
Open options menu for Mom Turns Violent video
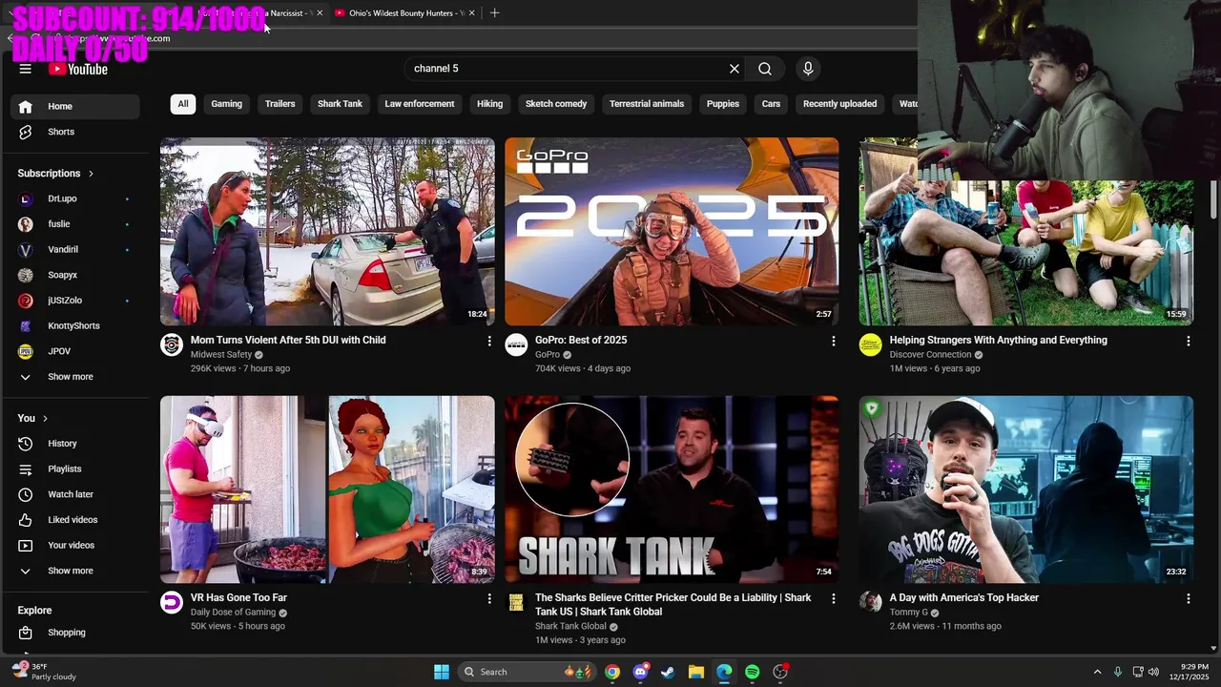[x=489, y=341]
